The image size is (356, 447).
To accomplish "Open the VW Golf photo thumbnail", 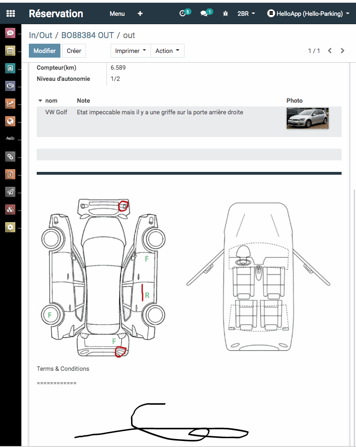I will click(x=307, y=118).
